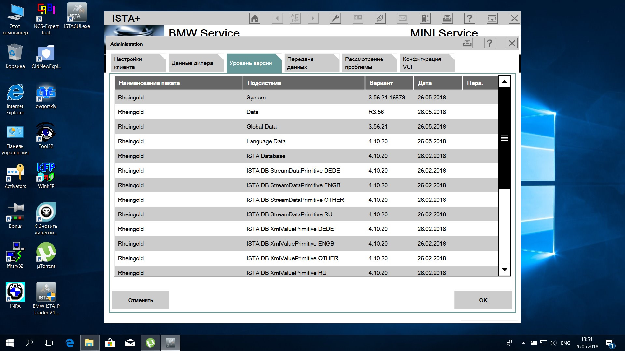Open Рассмотрение проблемы tab

coord(369,63)
